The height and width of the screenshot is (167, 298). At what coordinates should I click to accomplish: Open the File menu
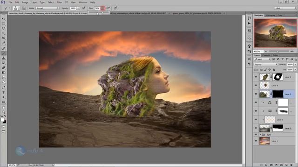click(x=10, y=2)
